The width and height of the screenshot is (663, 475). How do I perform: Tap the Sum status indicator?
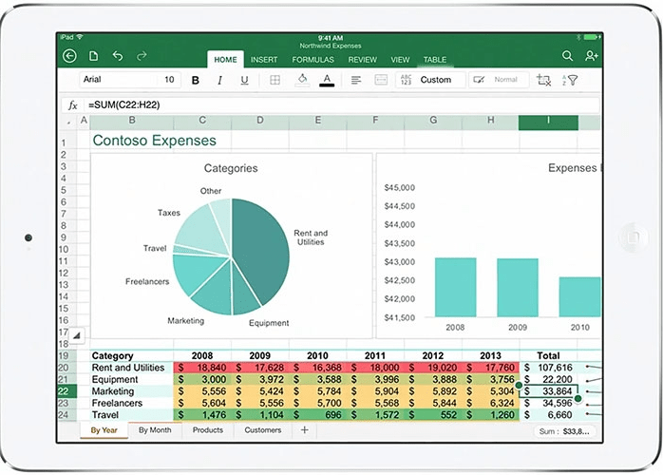click(x=562, y=431)
